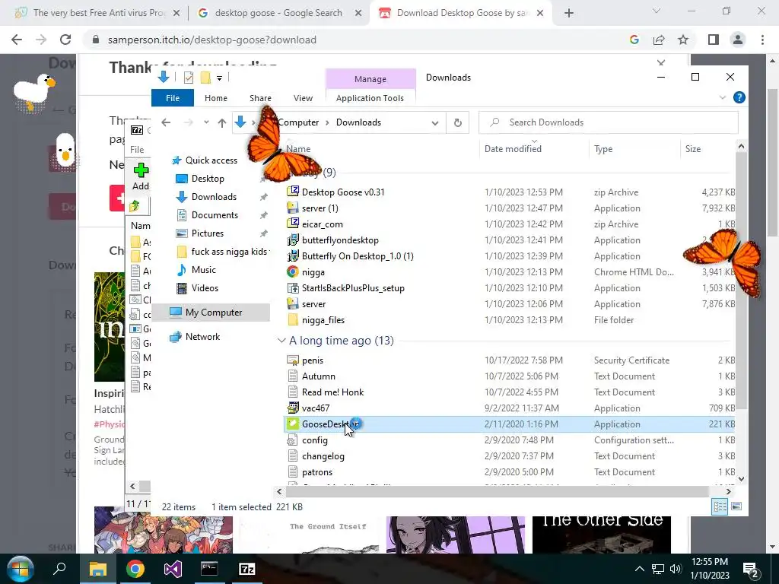Image resolution: width=779 pixels, height=584 pixels.
Task: Click the taskbar search magnifier
Action: pyautogui.click(x=59, y=569)
